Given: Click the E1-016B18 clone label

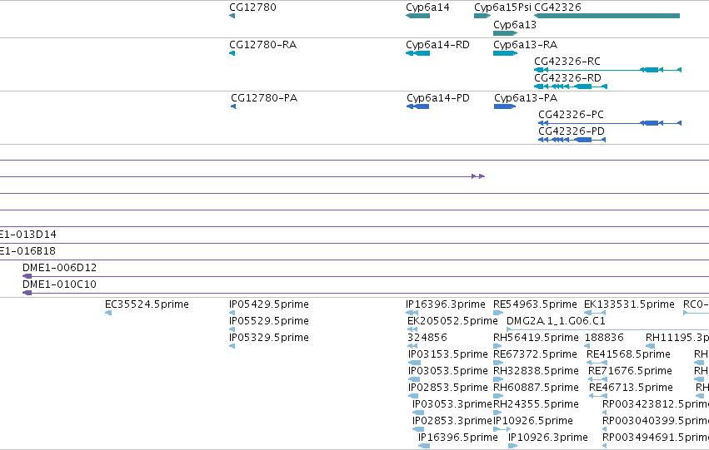Looking at the screenshot, I should (x=28, y=251).
